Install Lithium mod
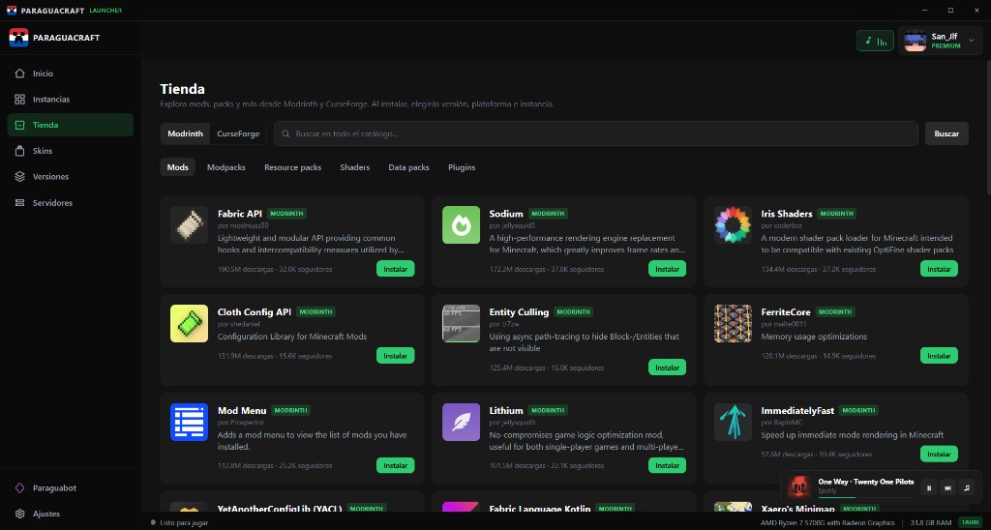 (668, 465)
